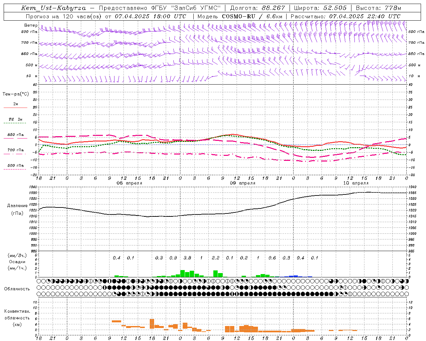Click the 0.9 three-hour precipitation value

click(173, 258)
